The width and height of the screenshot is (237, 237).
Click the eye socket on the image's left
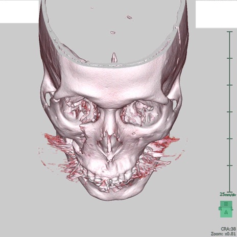[80, 111]
